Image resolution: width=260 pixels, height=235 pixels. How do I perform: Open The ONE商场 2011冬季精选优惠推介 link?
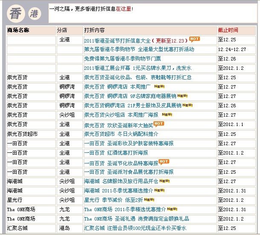click(x=125, y=209)
